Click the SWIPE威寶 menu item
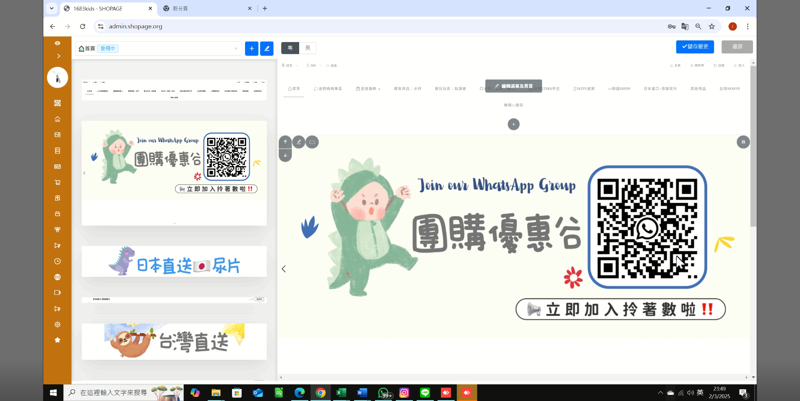Viewport: 800px width, 401px height. click(584, 89)
